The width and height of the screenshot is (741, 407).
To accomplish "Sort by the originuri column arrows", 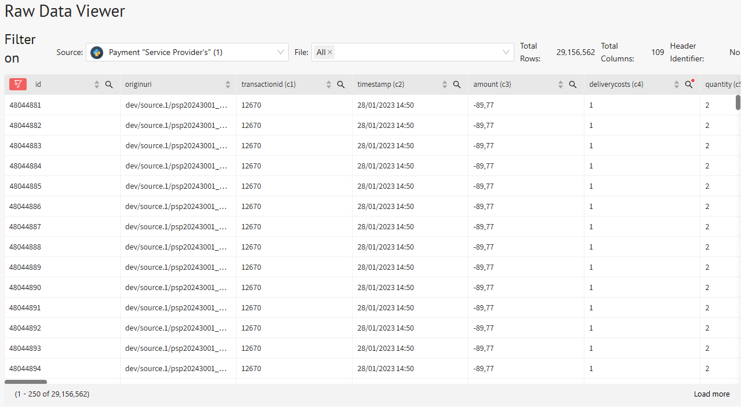I will [x=228, y=85].
